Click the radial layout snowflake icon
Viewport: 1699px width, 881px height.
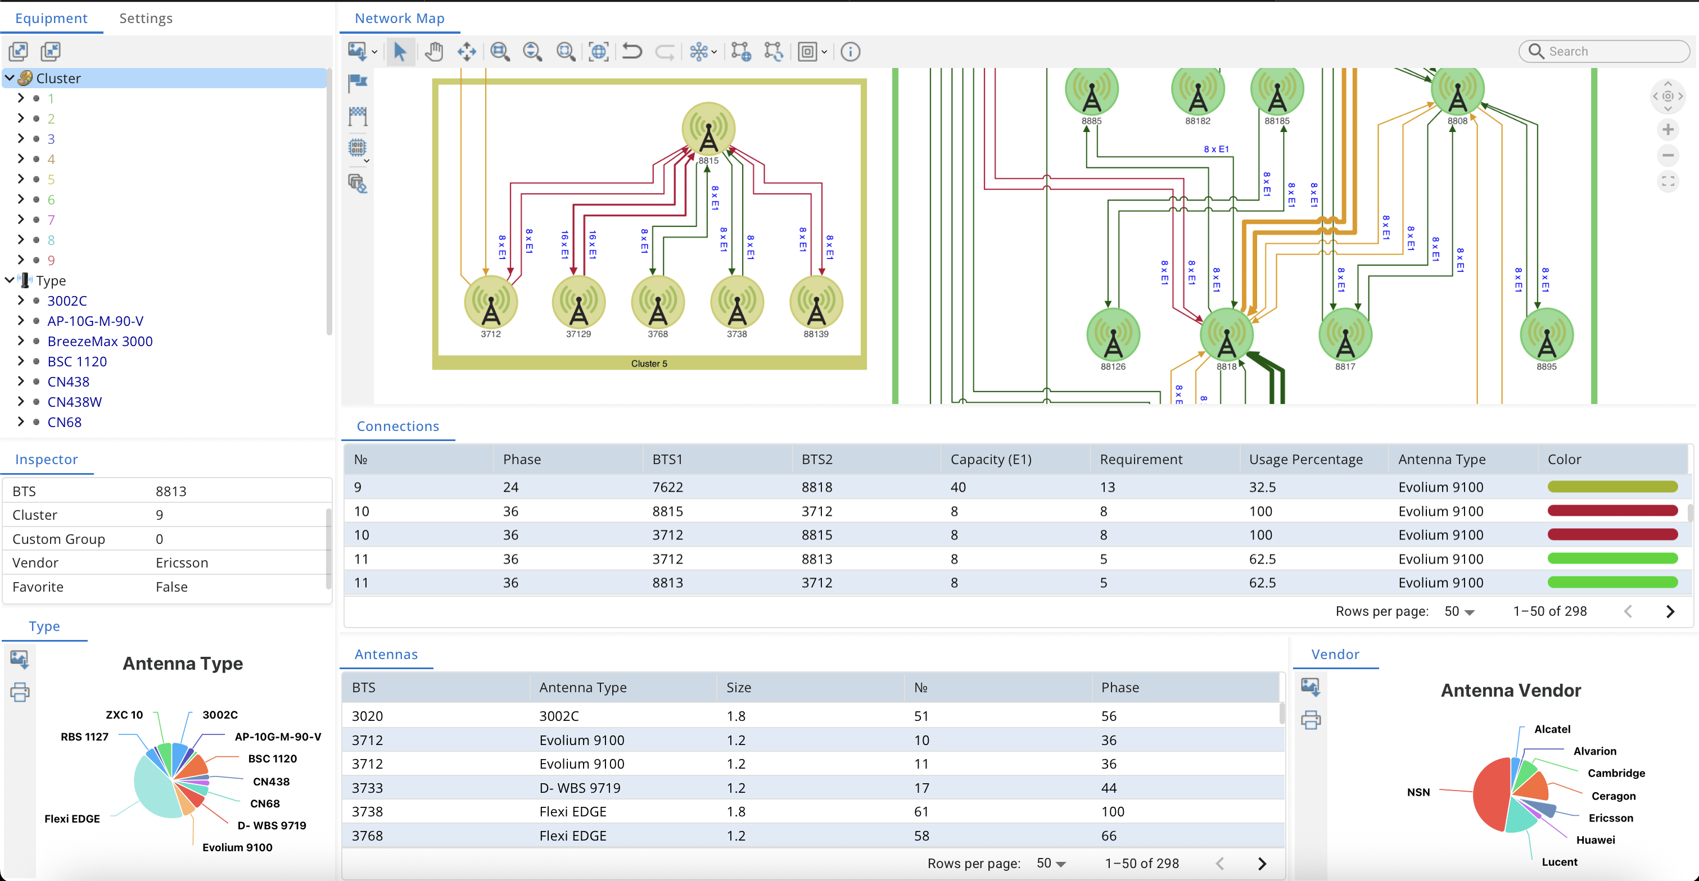[698, 51]
